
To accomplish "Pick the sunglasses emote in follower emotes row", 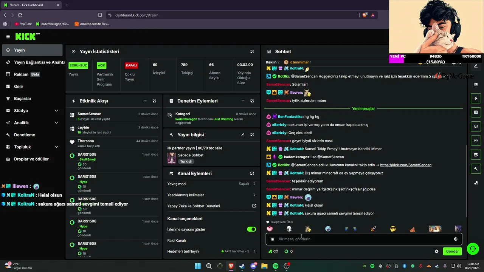I will (393, 229).
